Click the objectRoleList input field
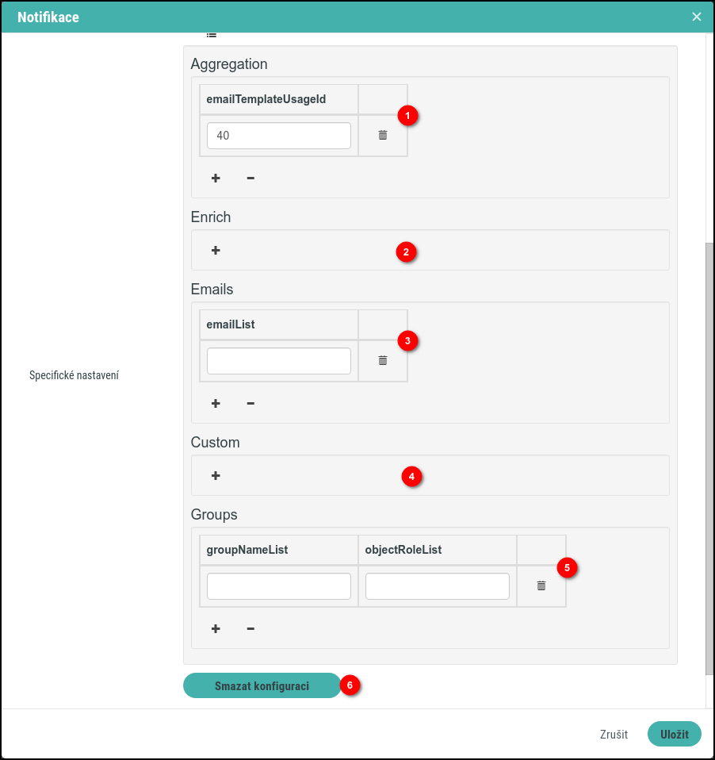Screen dimensions: 715x760 point(437,585)
